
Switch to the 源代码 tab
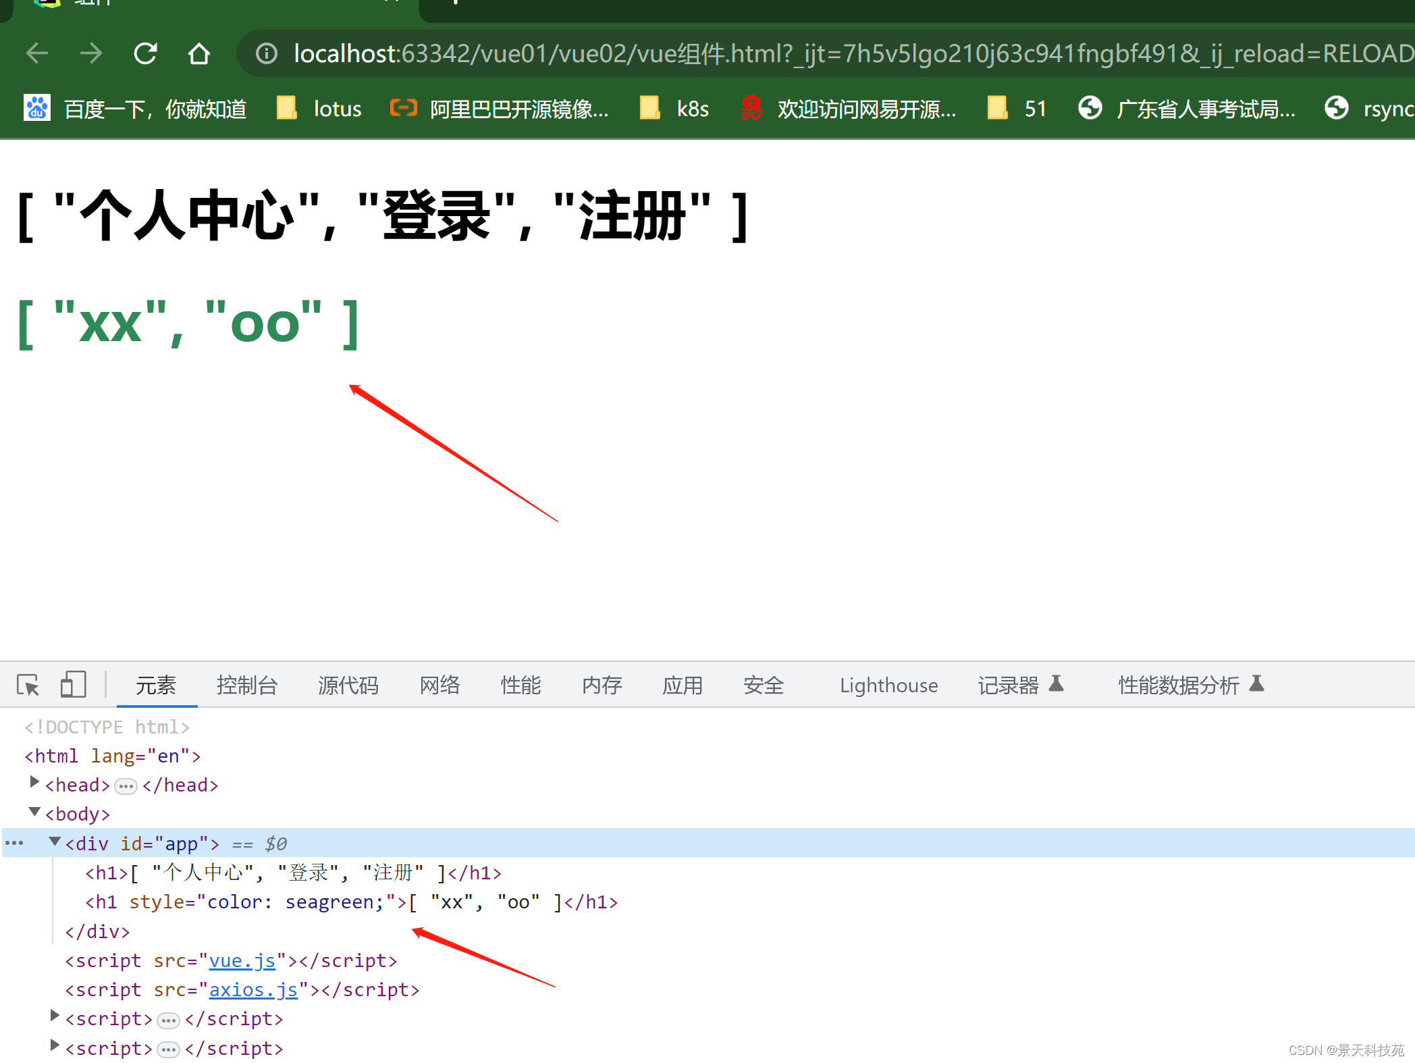348,685
